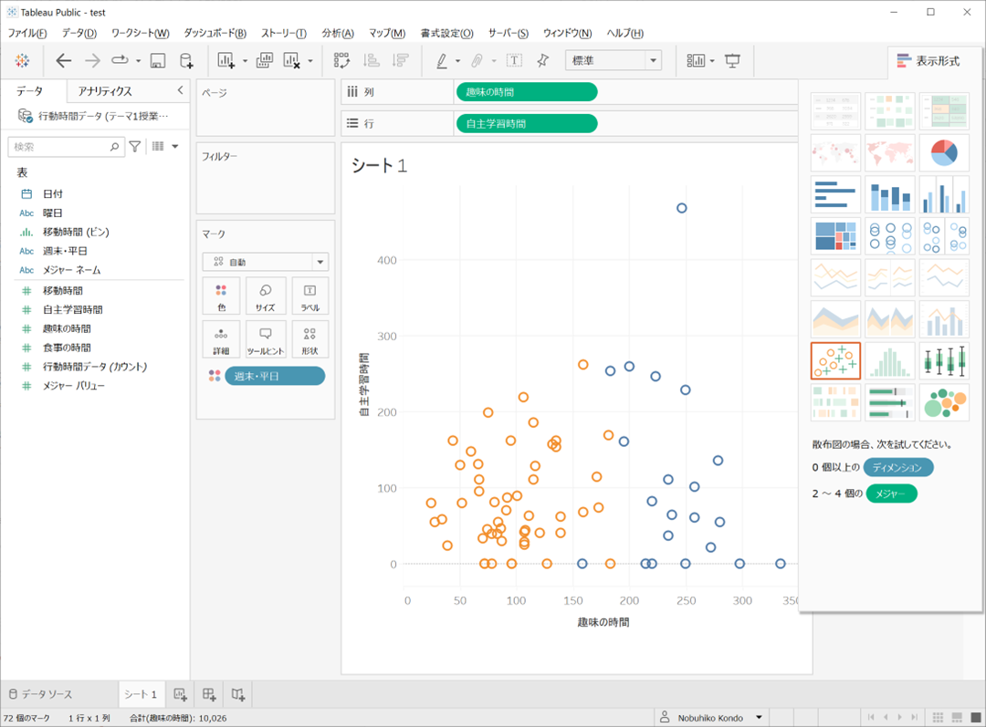Click the Presentation mode icon
986x727 pixels.
tap(732, 60)
